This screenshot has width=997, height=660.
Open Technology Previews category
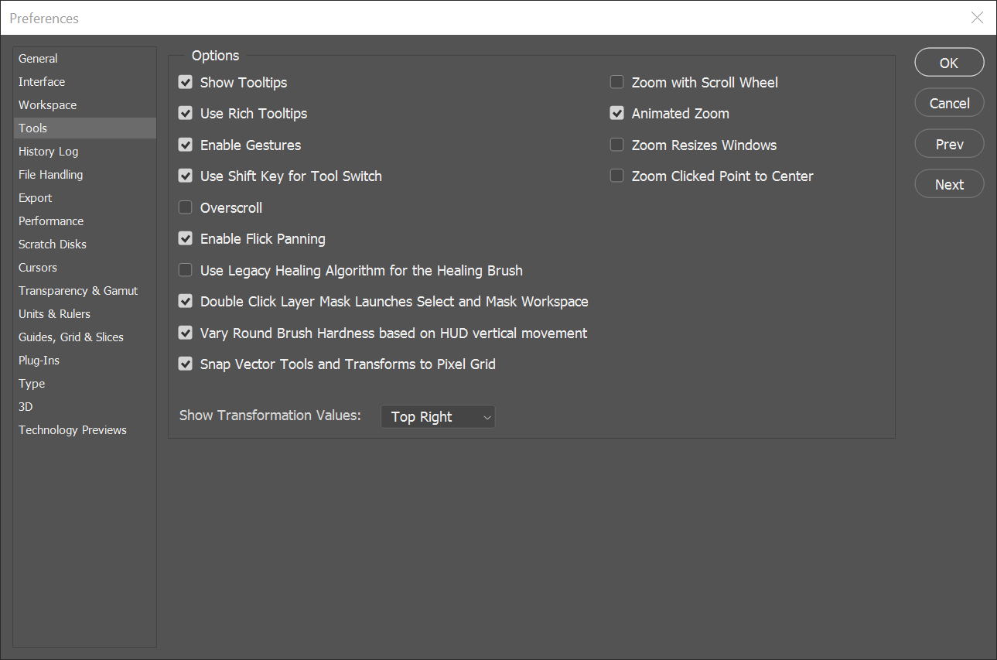click(x=73, y=430)
